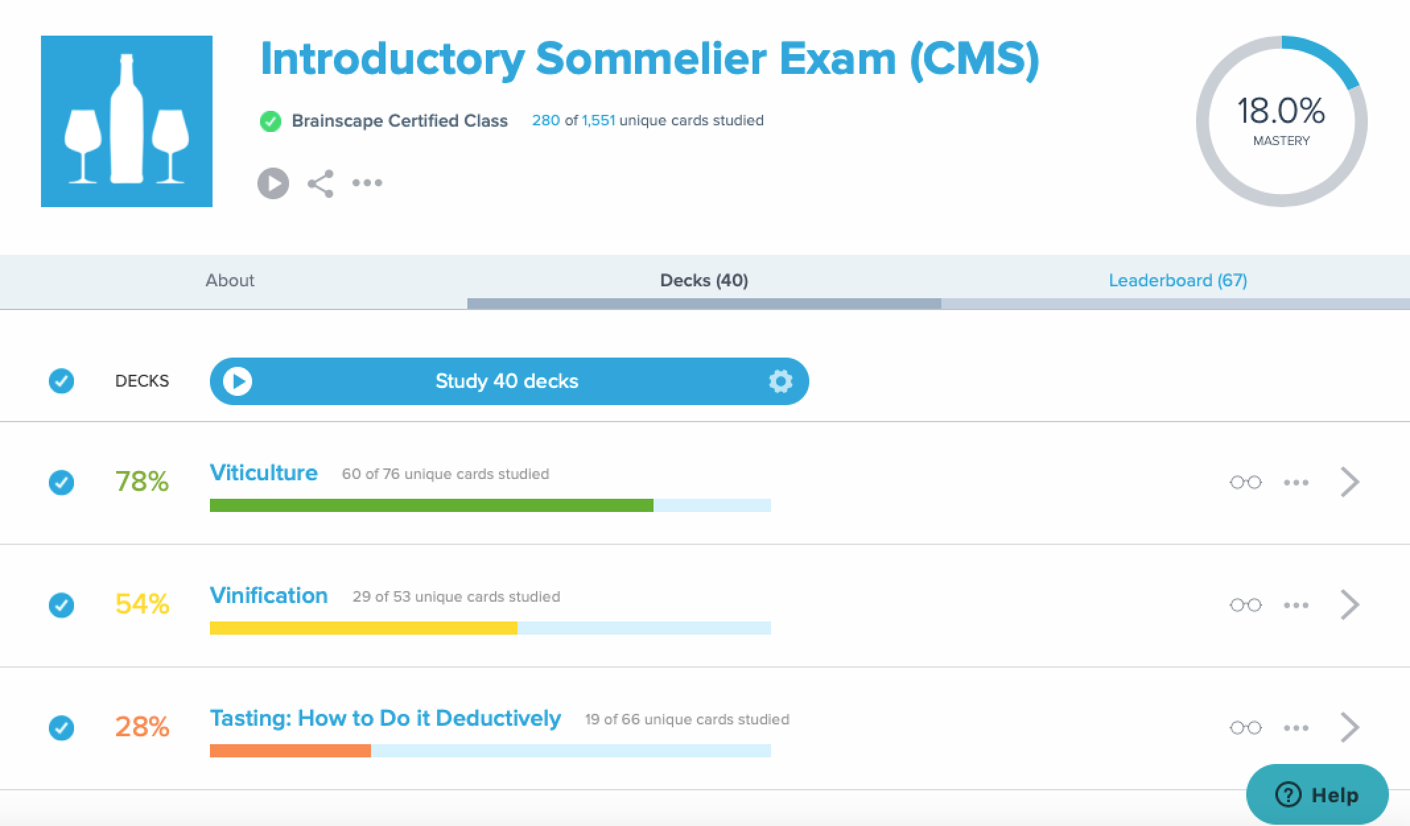Expand the Viticulture deck with its chevron
The height and width of the screenshot is (826, 1410).
pos(1350,482)
